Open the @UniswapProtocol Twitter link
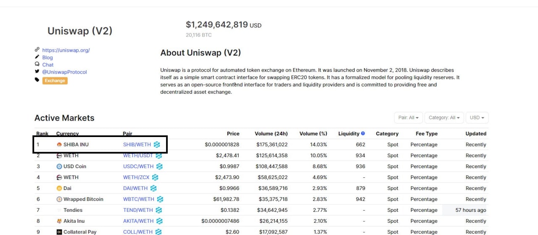The width and height of the screenshot is (538, 235). (x=64, y=72)
